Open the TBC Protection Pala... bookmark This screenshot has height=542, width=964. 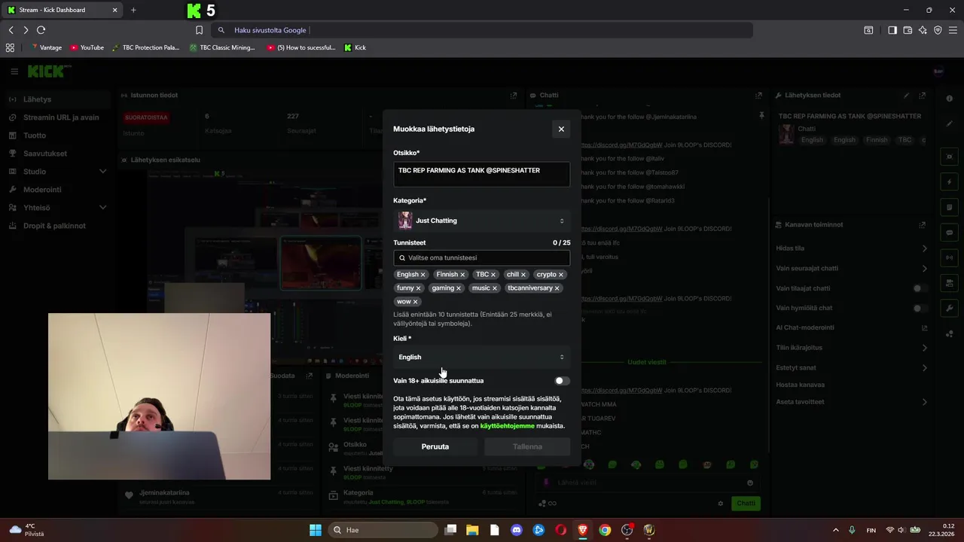145,47
